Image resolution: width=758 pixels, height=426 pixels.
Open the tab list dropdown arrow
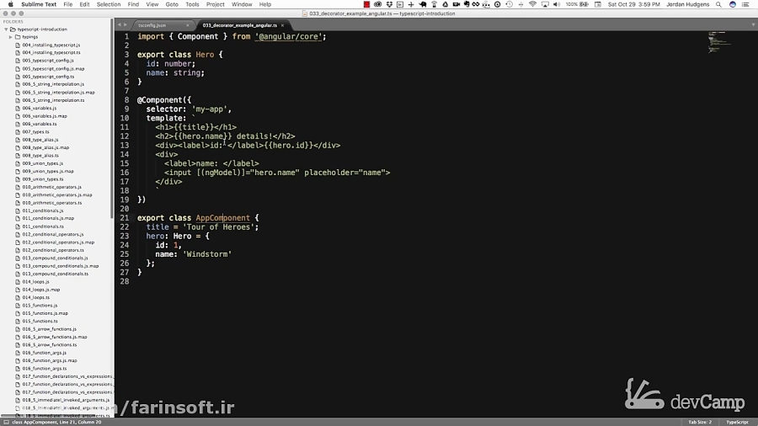[x=753, y=24]
